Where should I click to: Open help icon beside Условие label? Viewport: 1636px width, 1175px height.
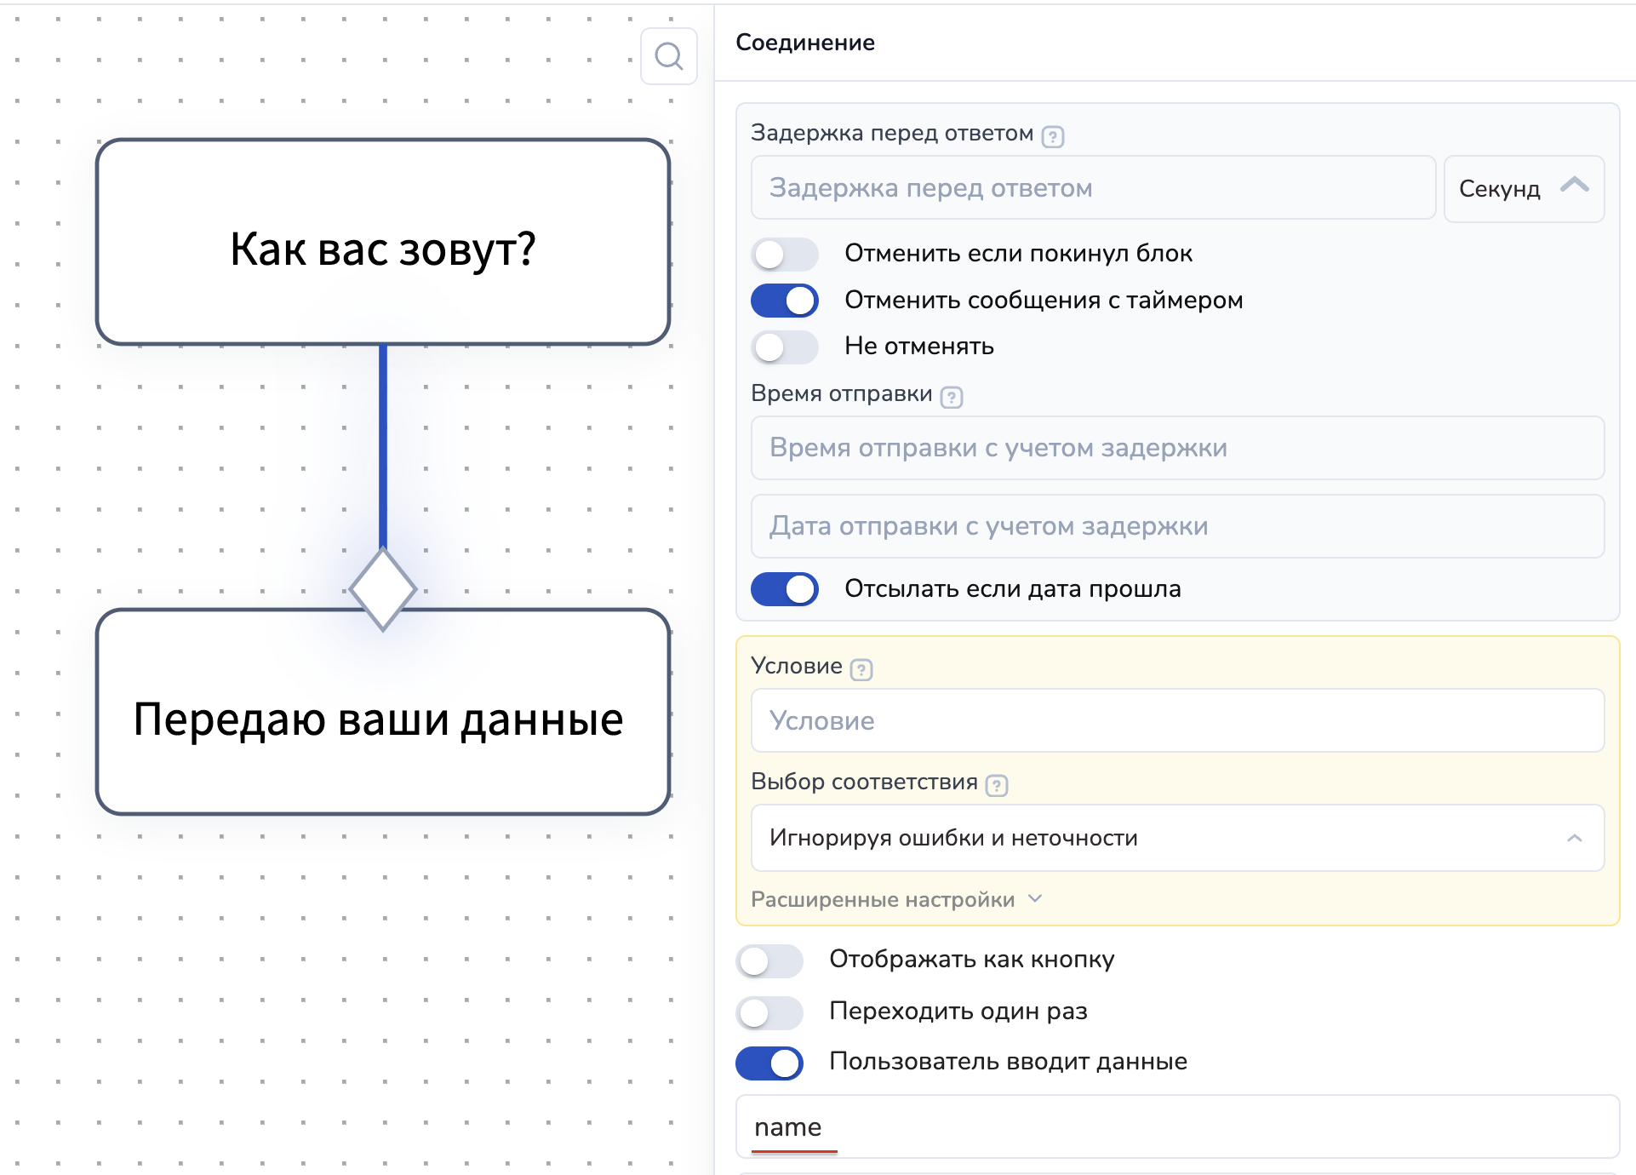point(861,669)
